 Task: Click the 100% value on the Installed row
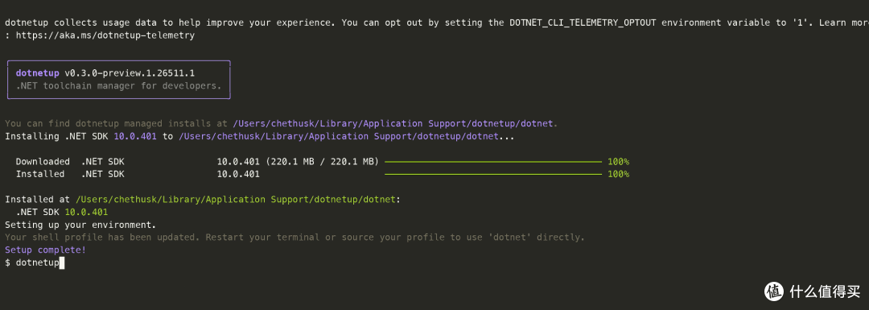click(619, 174)
